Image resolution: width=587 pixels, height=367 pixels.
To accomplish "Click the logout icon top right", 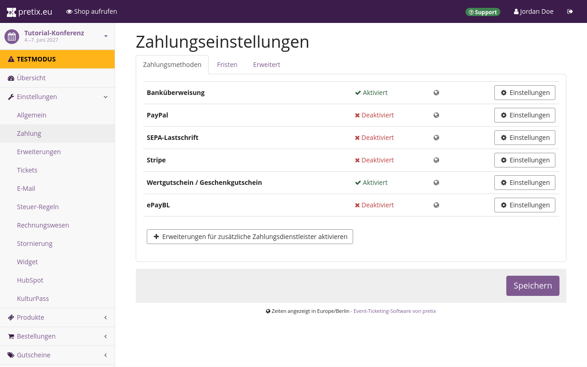I will click(x=570, y=11).
